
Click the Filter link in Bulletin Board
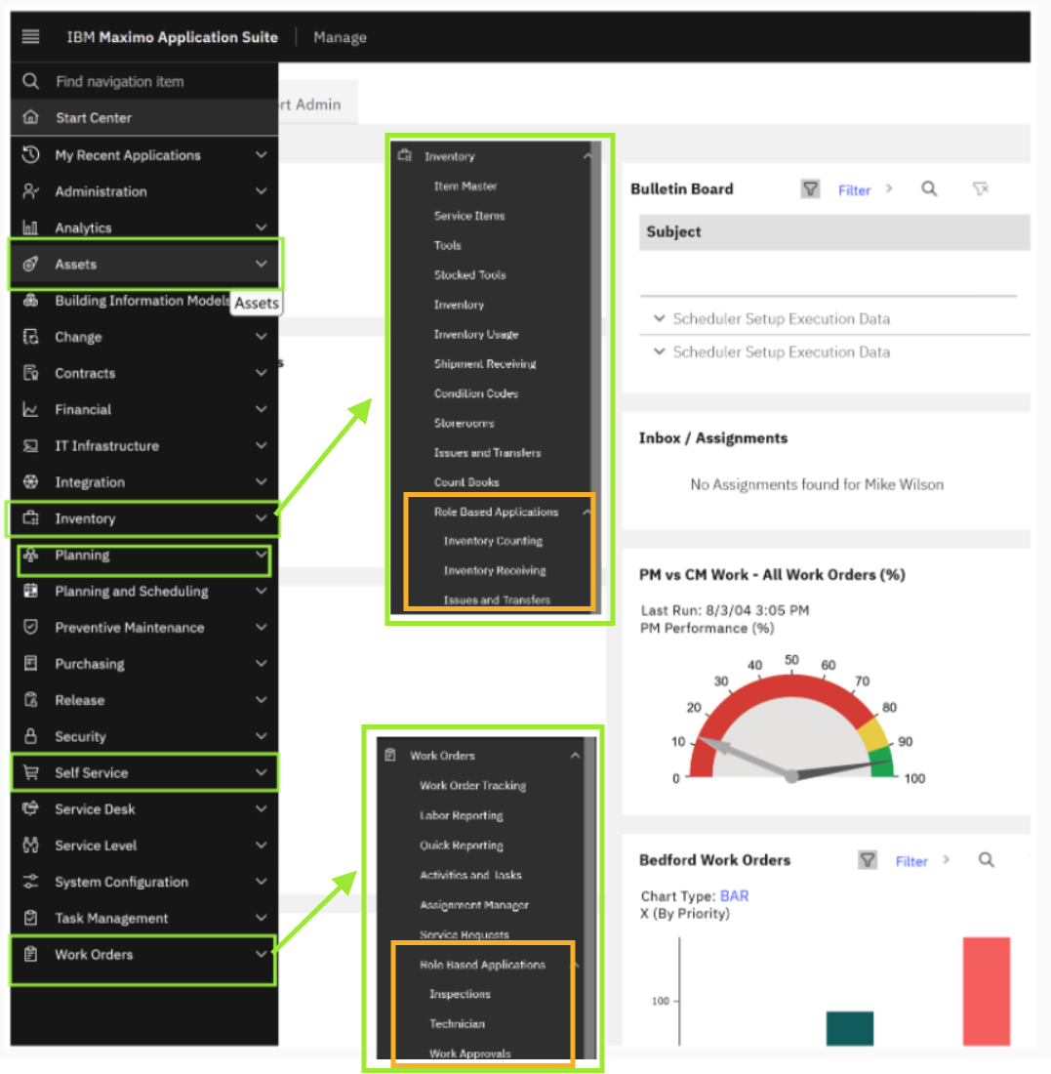click(855, 190)
